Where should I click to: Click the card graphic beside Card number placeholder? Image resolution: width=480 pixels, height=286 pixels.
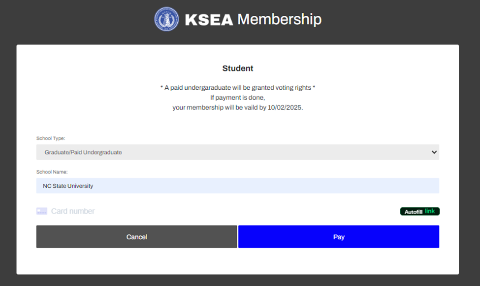pyautogui.click(x=42, y=211)
